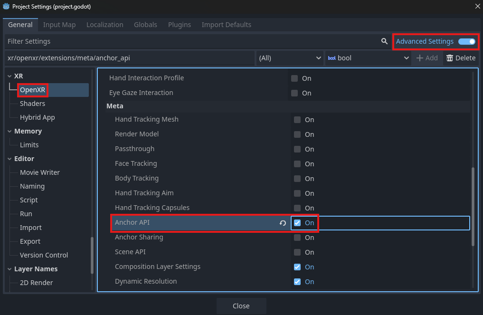Click the Scene API property label
The height and width of the screenshot is (315, 483).
point(130,252)
